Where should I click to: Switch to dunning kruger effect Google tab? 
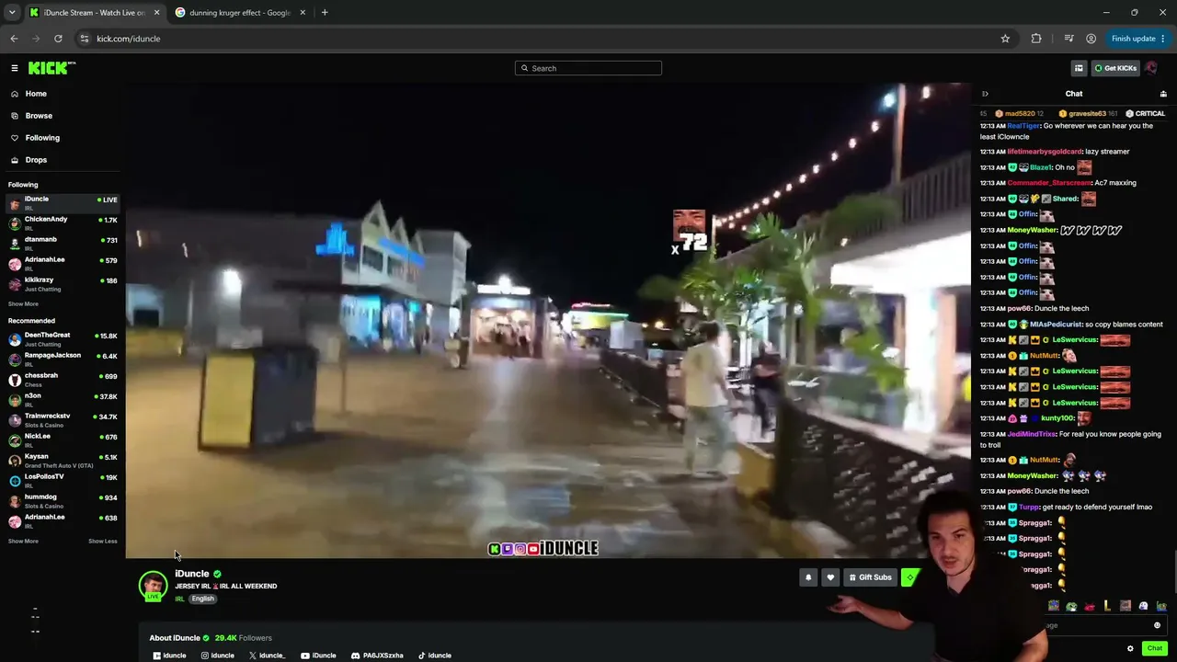[239, 13]
